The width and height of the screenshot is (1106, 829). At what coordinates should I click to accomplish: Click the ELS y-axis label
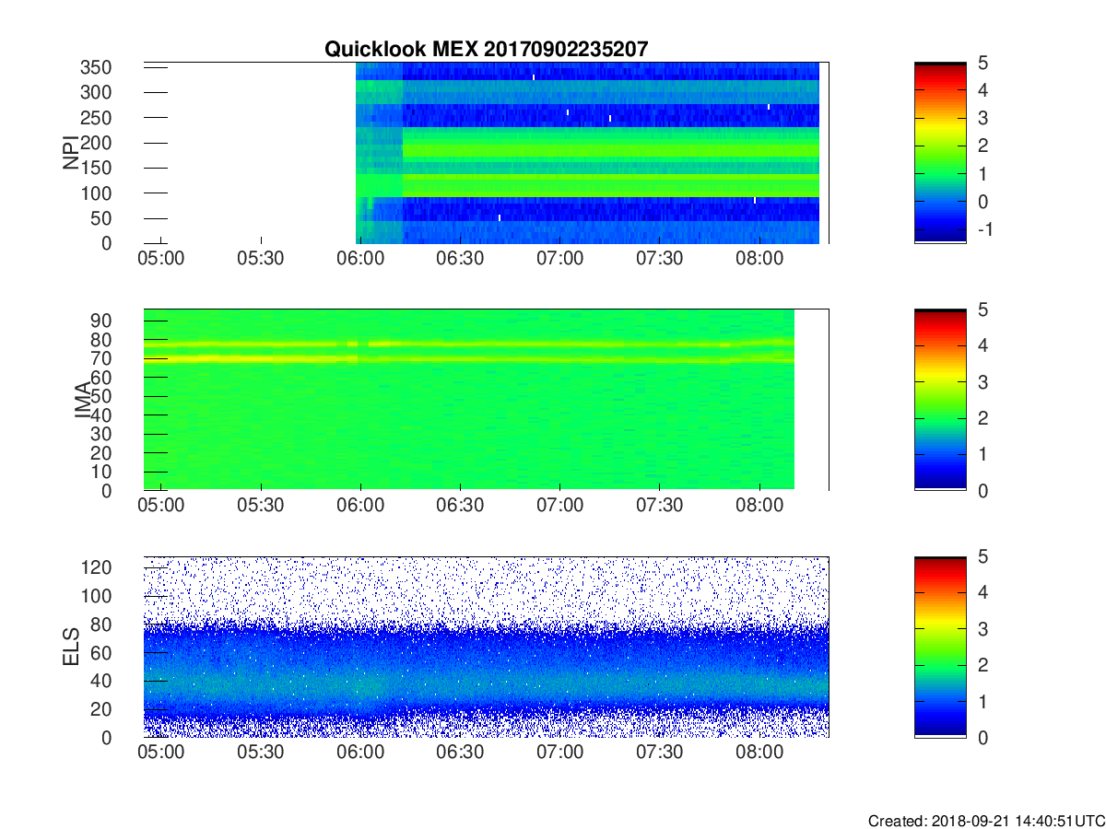pos(71,647)
